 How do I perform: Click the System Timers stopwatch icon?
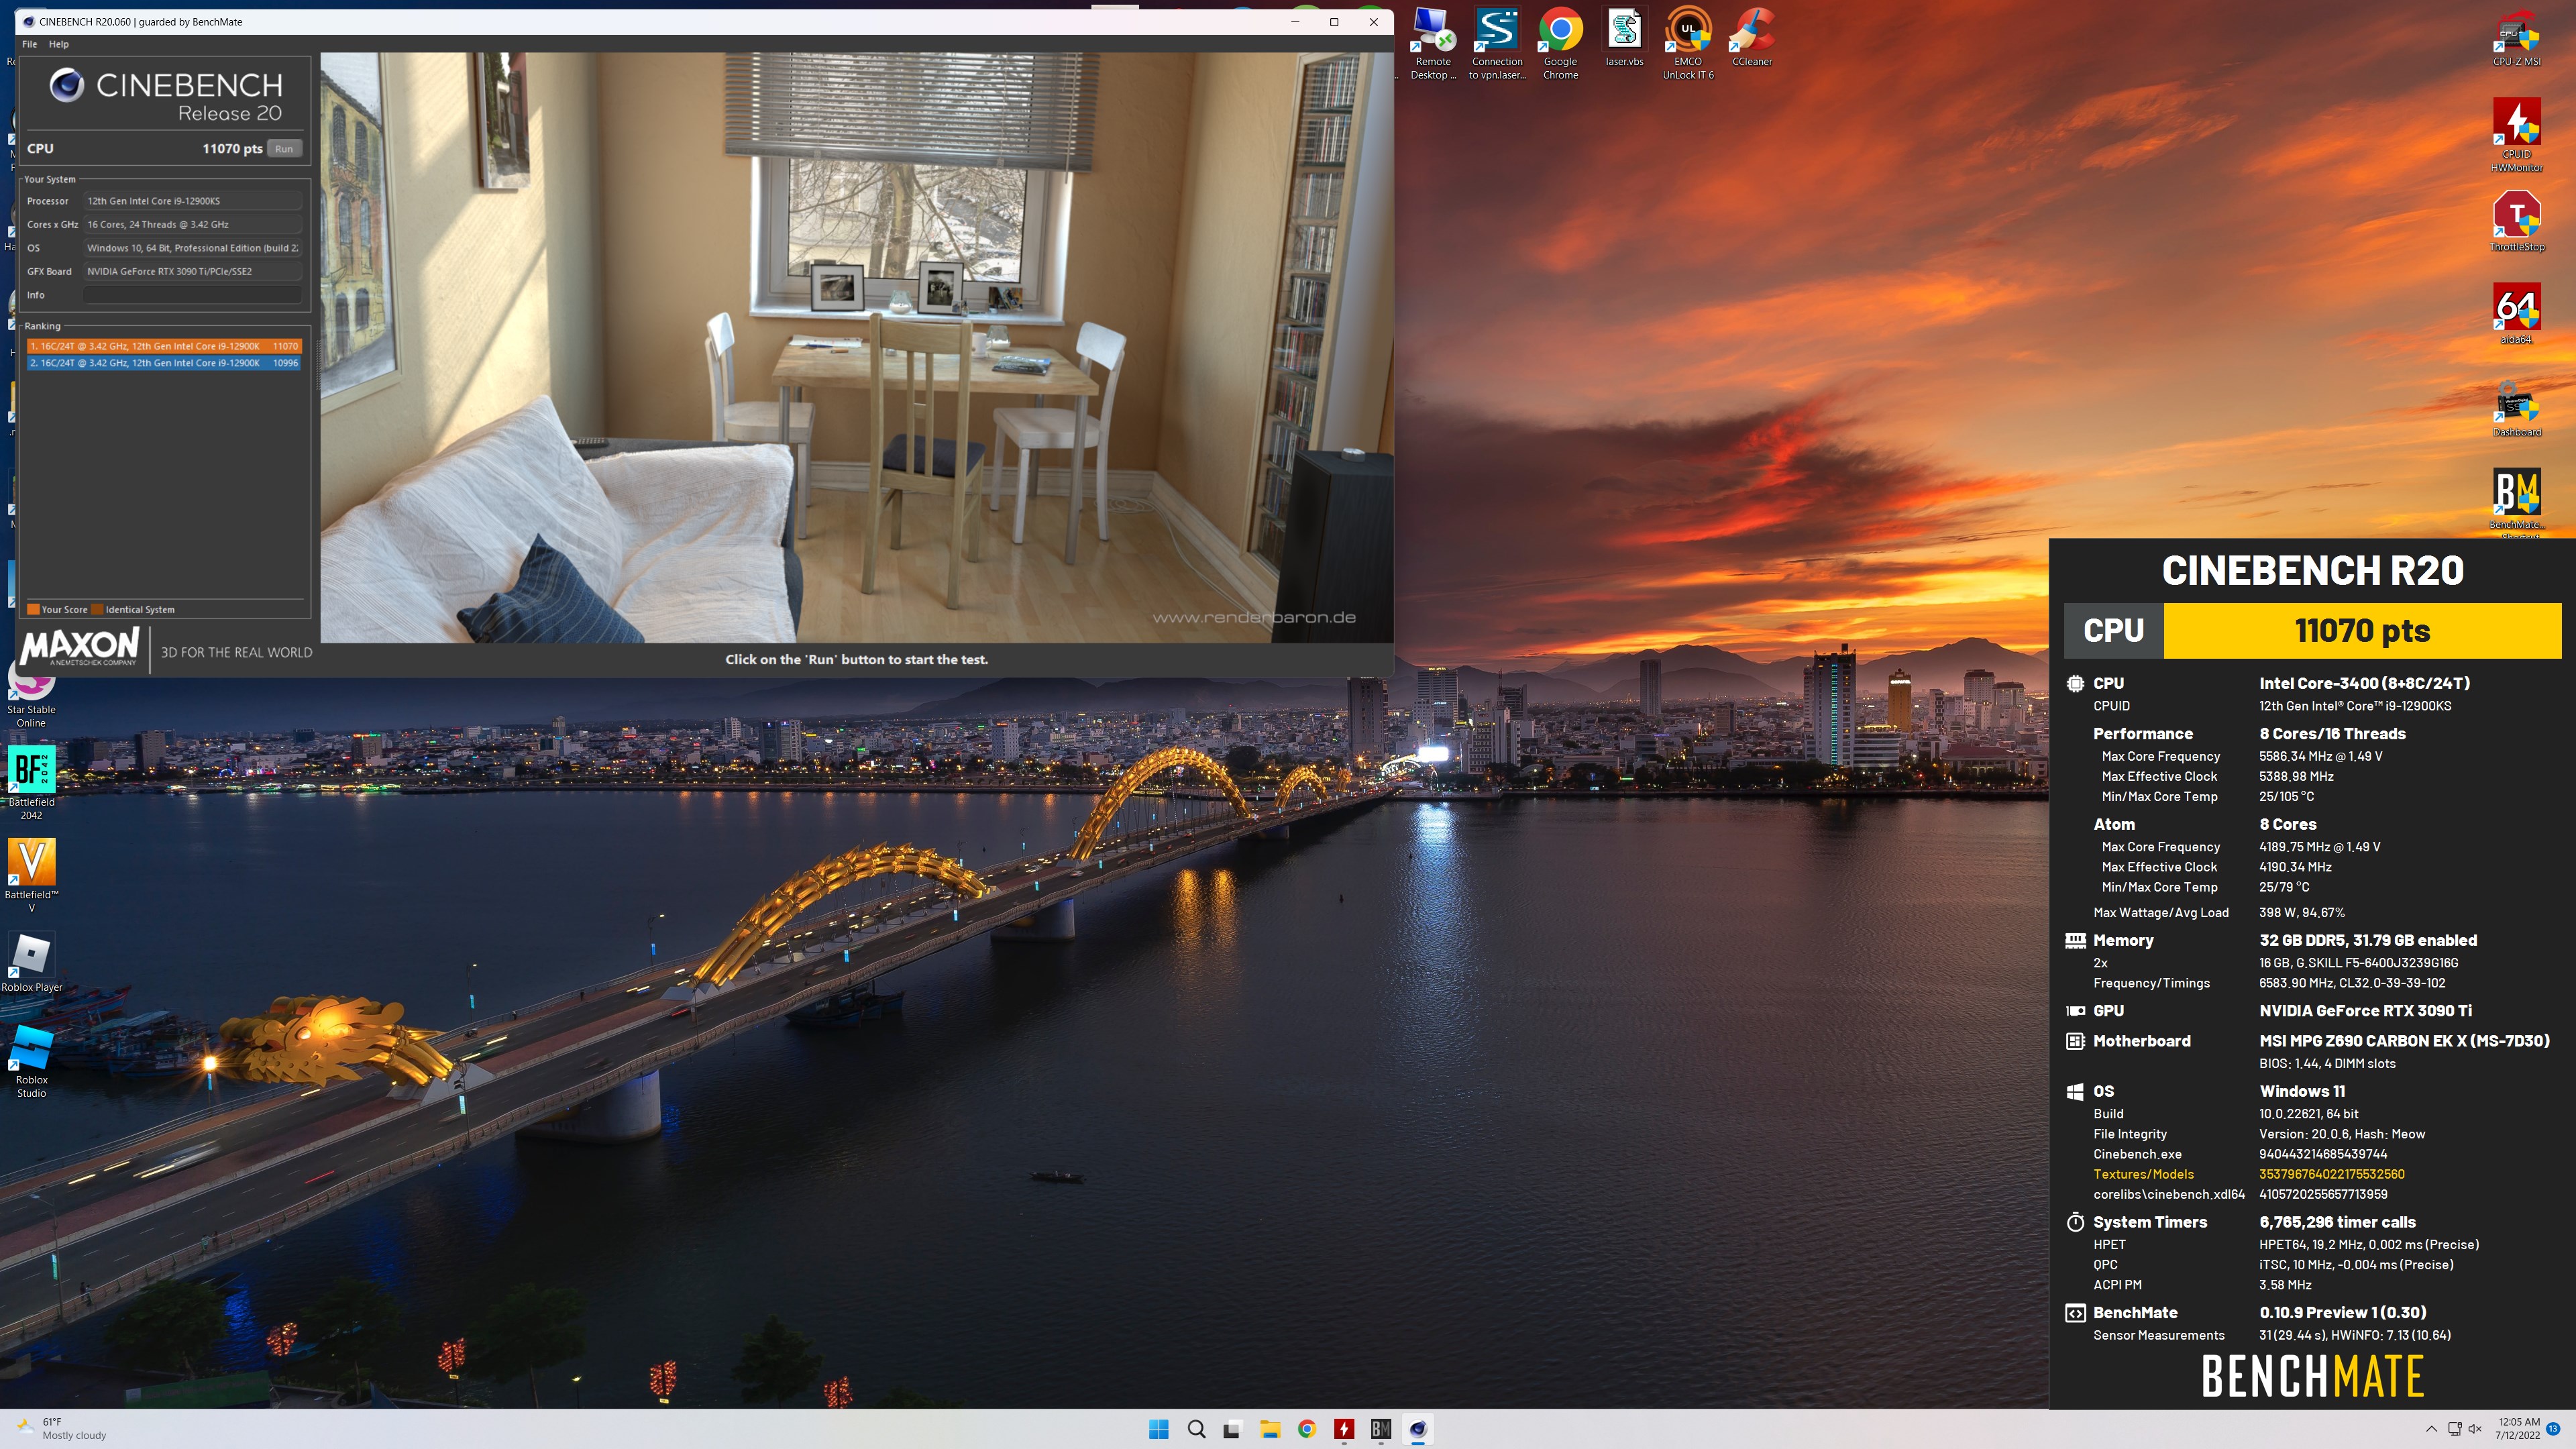[2075, 1222]
